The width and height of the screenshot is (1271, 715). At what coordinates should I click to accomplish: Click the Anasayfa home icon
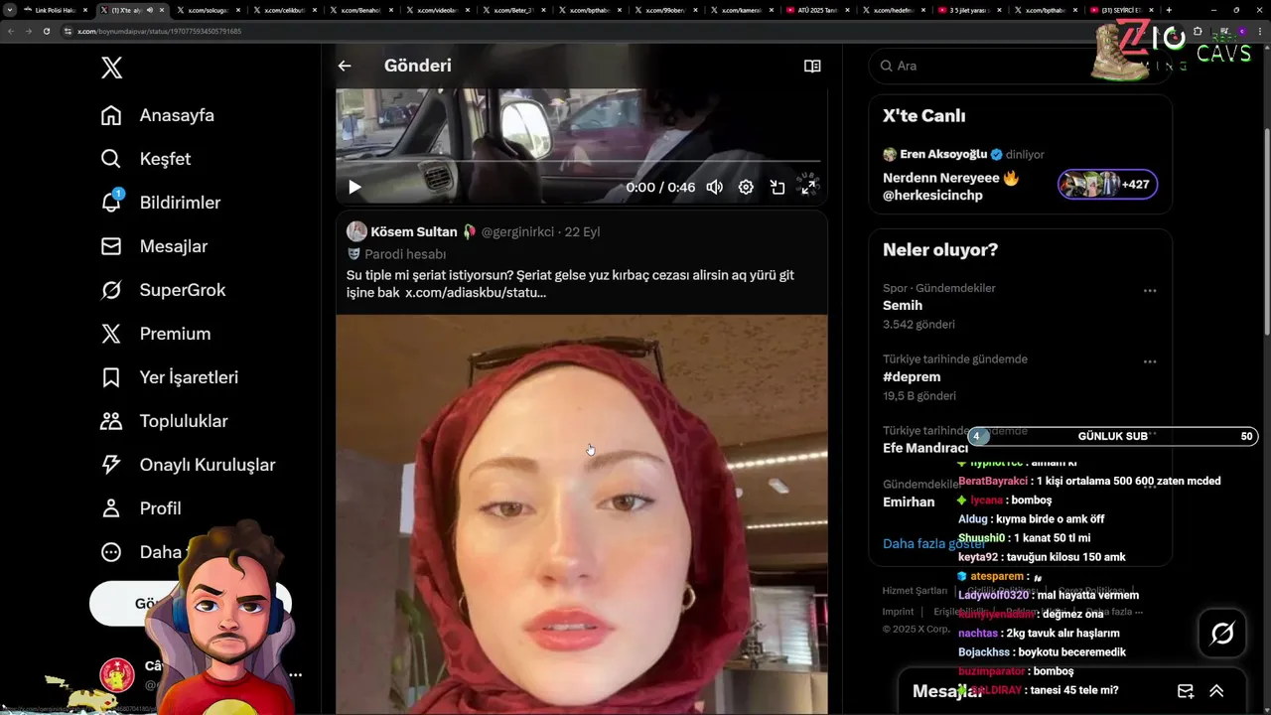(x=111, y=115)
